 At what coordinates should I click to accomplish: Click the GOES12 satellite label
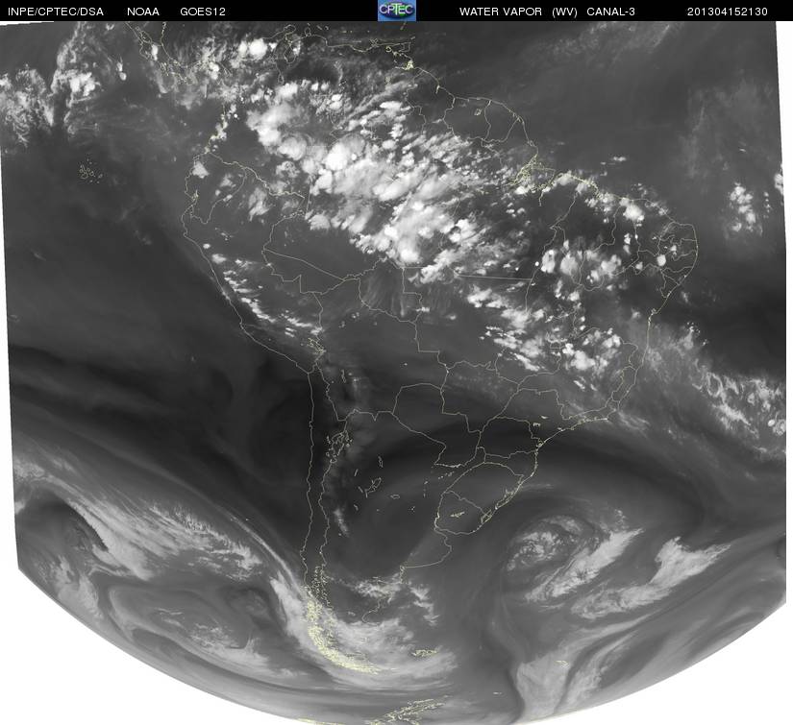pos(203,12)
